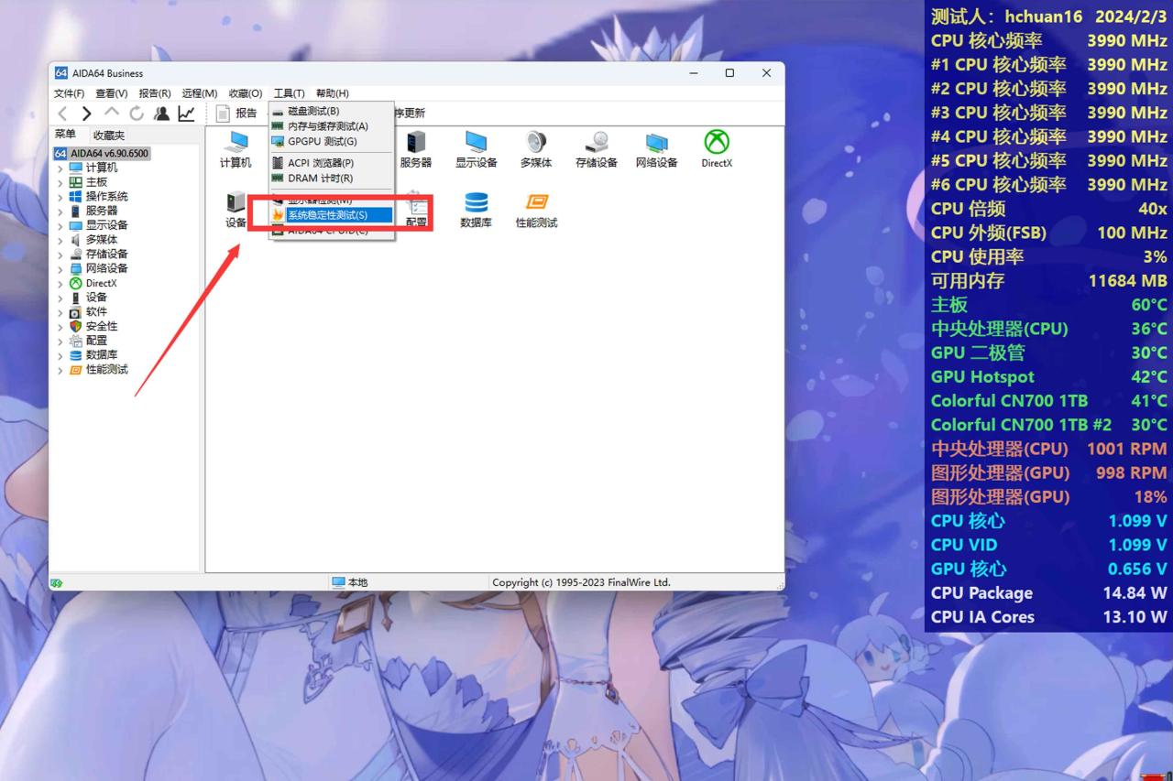The height and width of the screenshot is (781, 1173).
Task: Open the user management toolbar icon
Action: click(161, 114)
